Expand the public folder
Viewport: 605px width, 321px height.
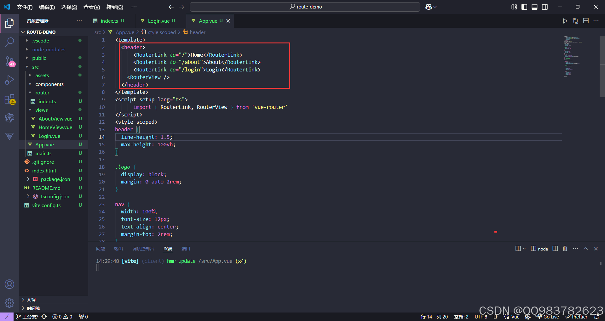point(27,58)
